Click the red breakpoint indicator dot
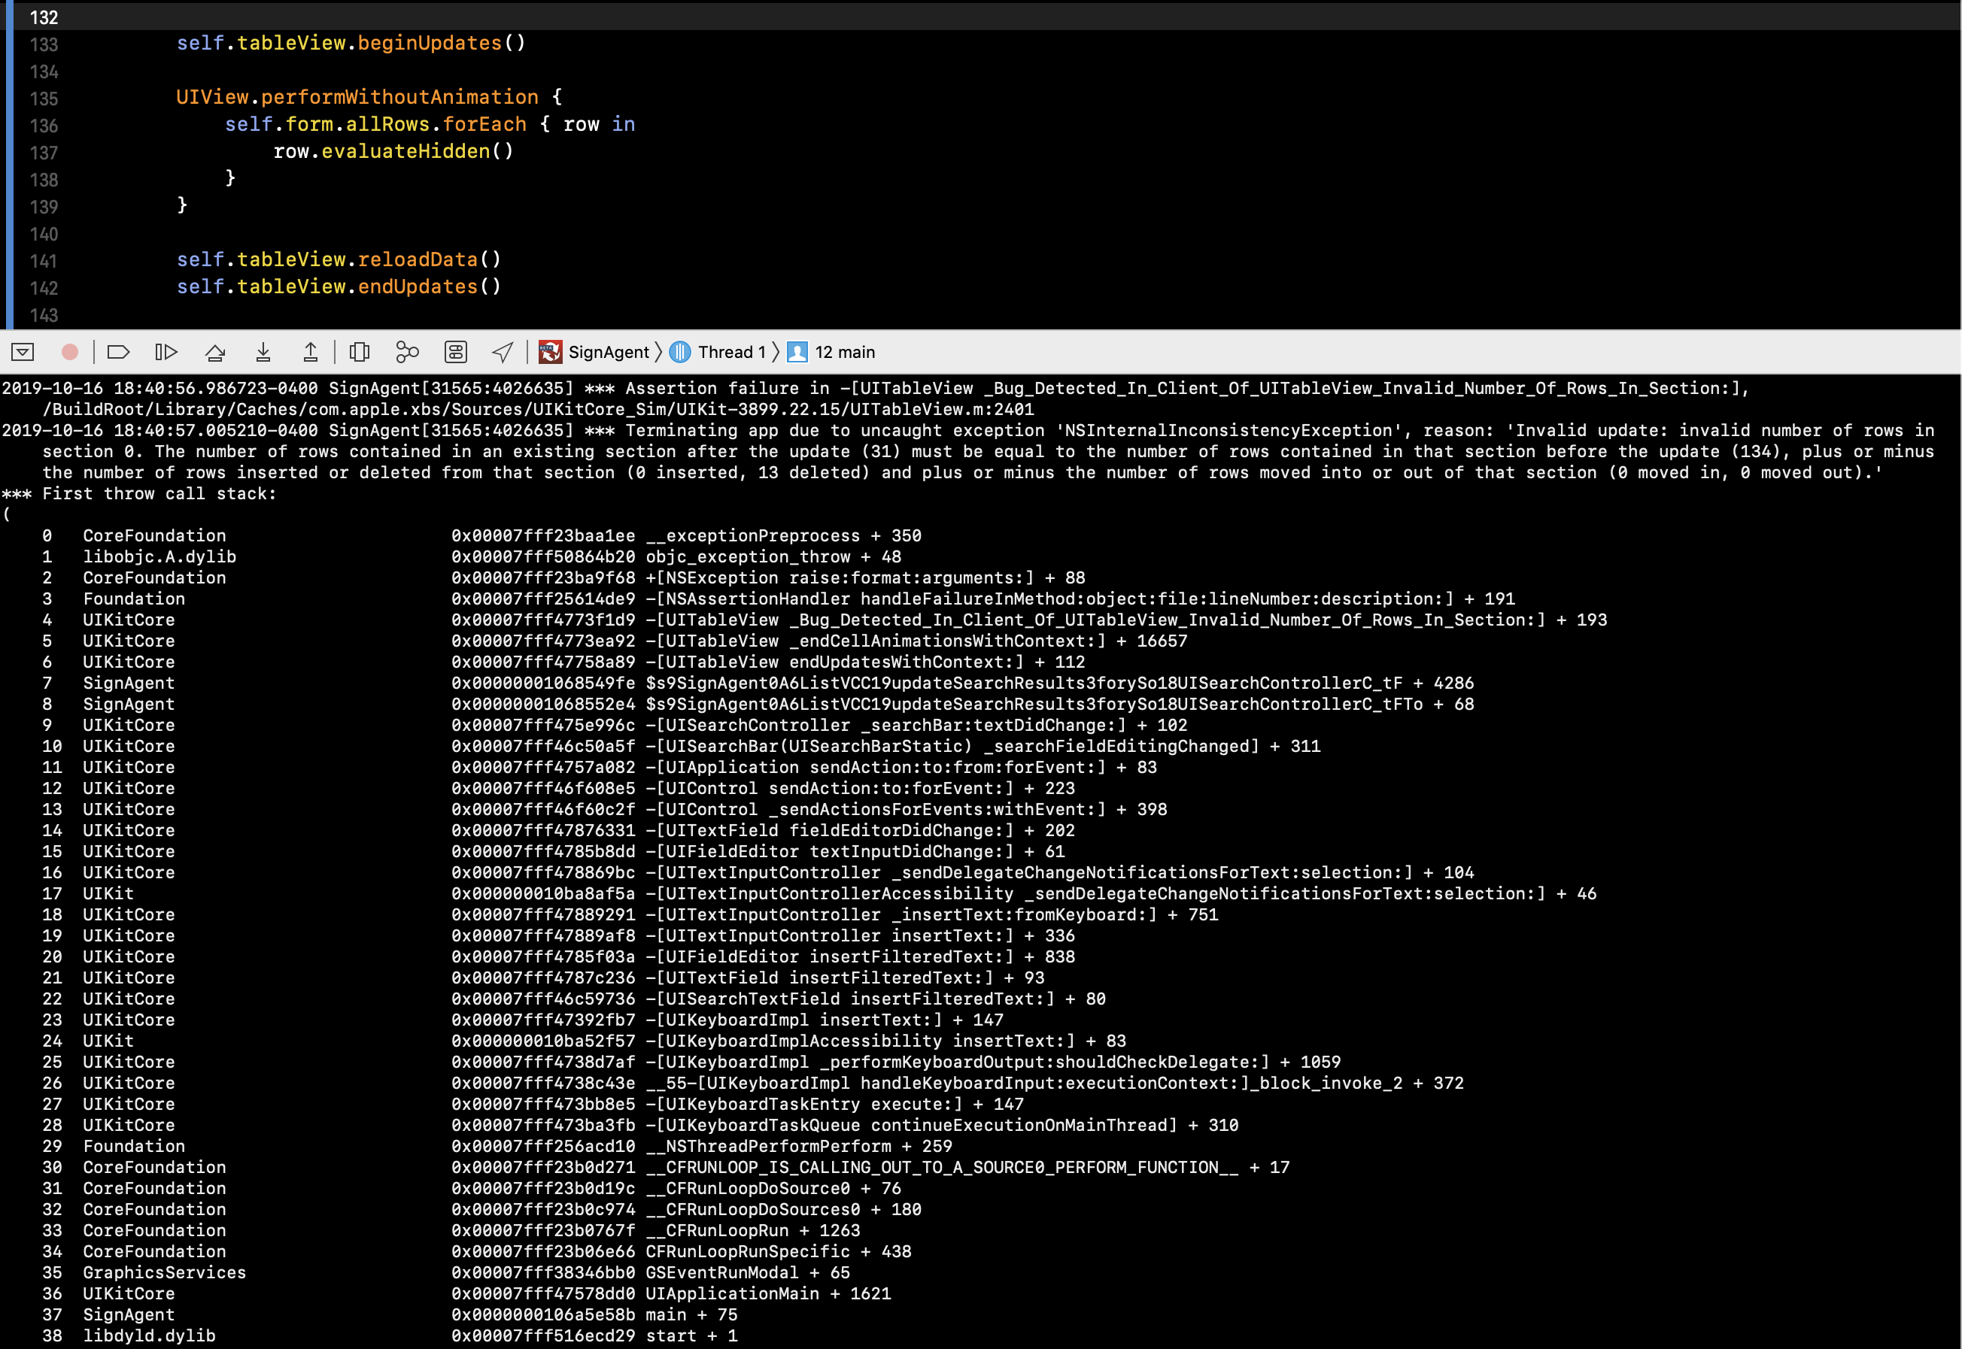1962x1349 pixels. point(70,352)
